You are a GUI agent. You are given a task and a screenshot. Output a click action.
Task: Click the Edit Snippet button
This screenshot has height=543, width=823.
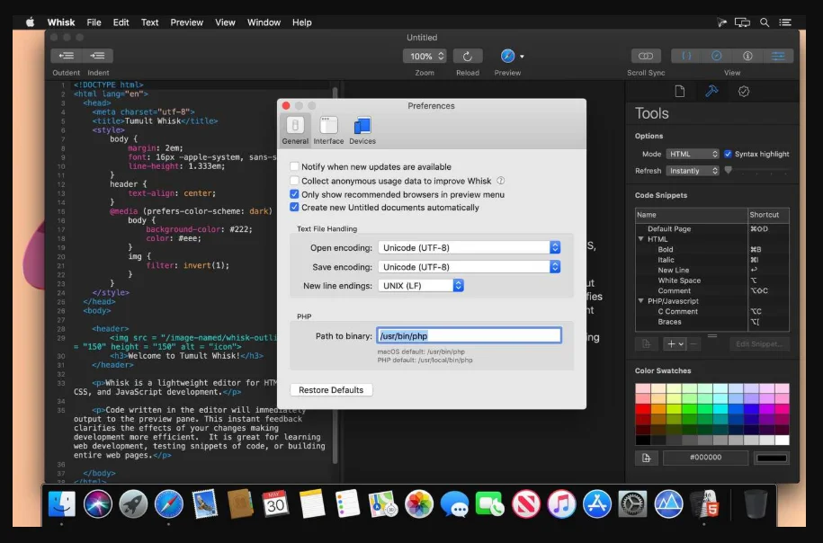click(759, 344)
